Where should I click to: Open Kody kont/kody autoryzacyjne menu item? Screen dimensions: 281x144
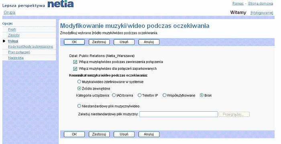pyautogui.click(x=31, y=46)
